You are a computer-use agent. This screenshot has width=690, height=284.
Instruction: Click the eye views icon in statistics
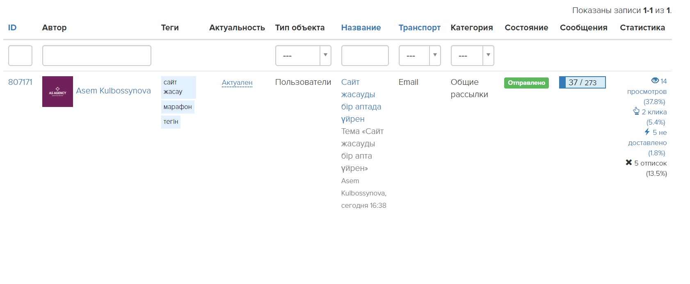click(655, 81)
